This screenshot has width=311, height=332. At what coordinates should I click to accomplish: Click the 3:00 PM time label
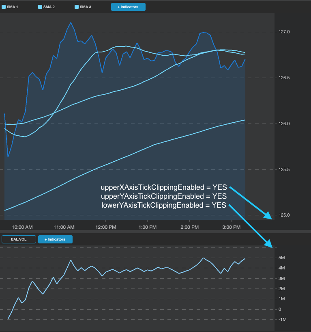(232, 227)
